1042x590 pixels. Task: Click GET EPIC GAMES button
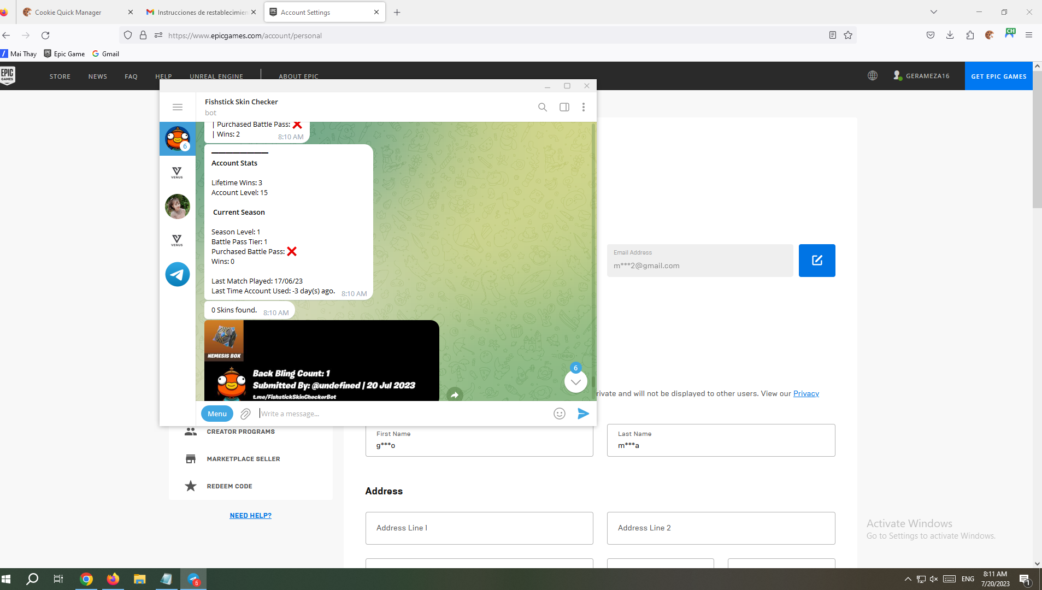[x=998, y=76]
